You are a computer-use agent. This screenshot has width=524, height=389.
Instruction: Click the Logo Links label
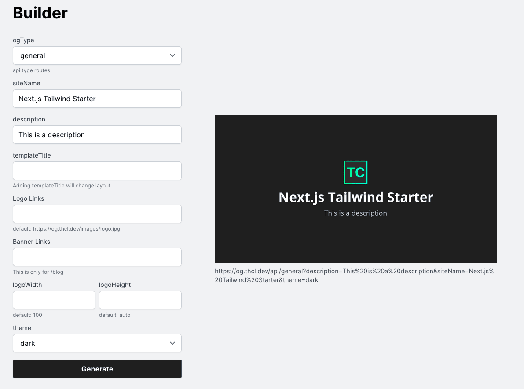[29, 198]
